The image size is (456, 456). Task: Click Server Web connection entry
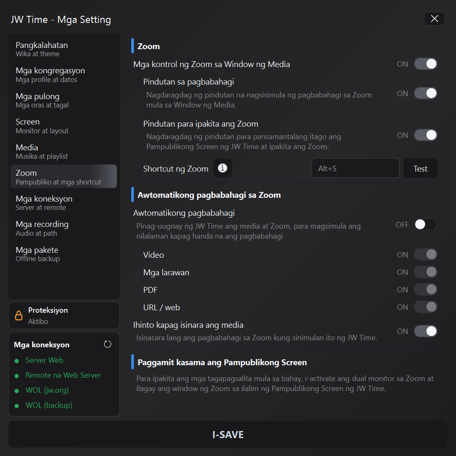44,360
